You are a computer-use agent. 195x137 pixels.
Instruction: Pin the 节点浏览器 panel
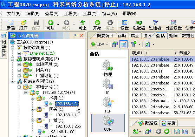tap(75, 36)
